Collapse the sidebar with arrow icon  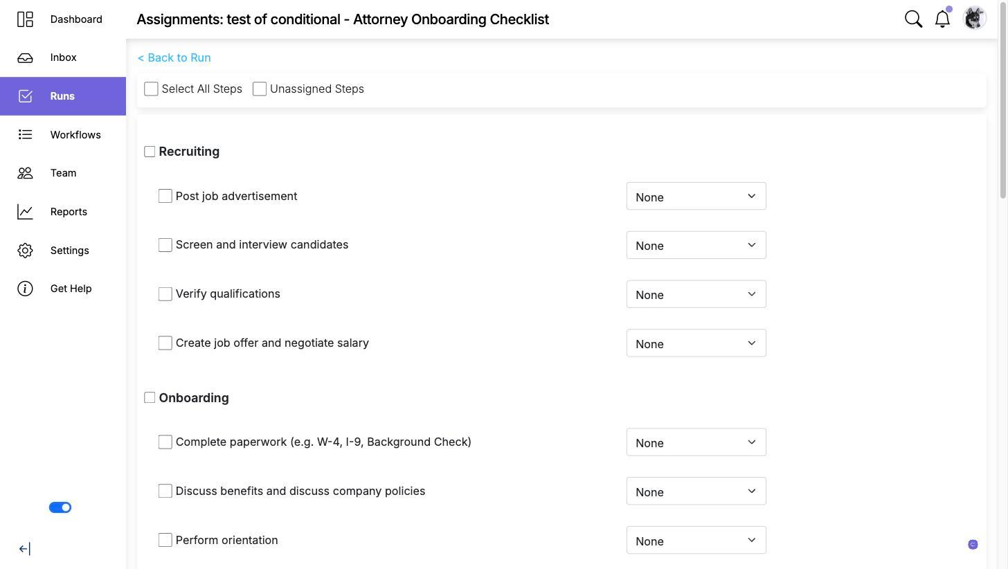(24, 549)
